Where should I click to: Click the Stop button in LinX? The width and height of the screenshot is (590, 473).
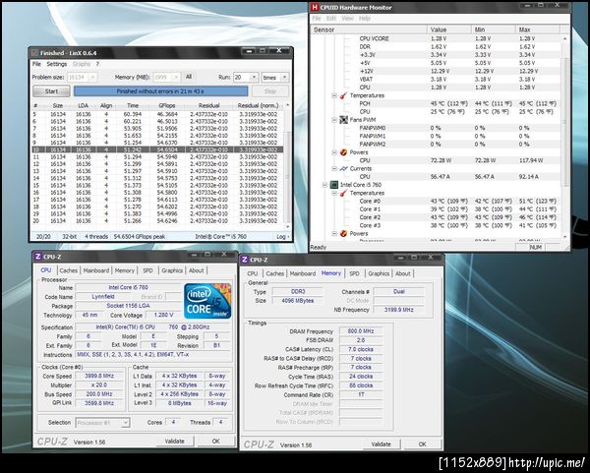coord(270,91)
